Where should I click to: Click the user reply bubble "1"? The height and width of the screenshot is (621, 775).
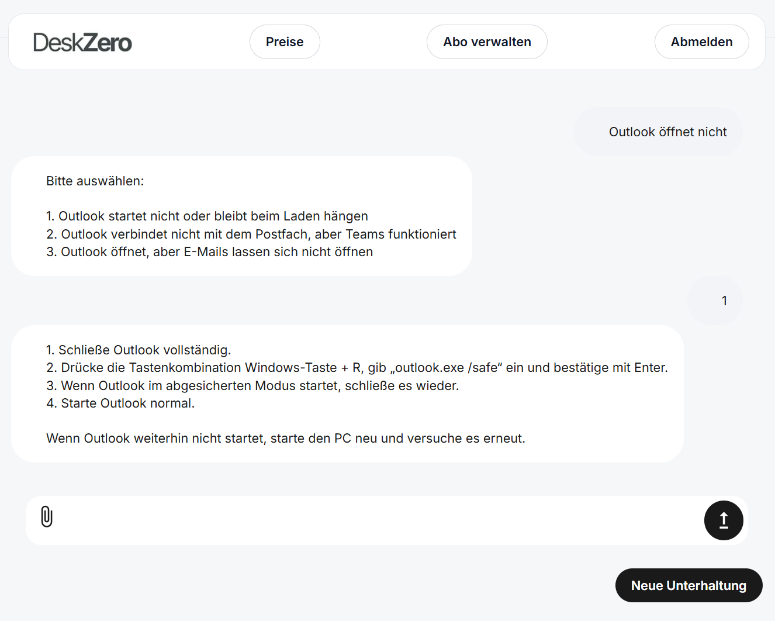pyautogui.click(x=724, y=301)
